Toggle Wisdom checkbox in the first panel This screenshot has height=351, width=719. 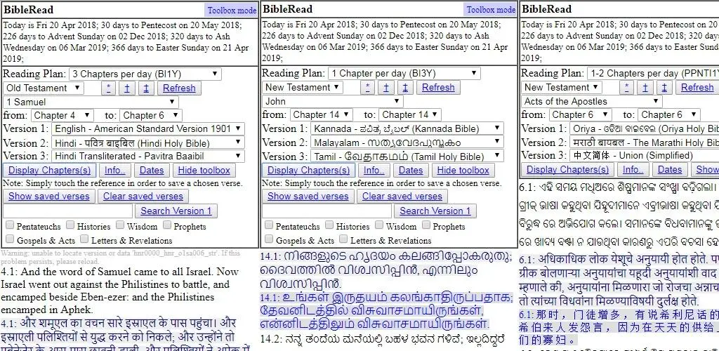click(x=120, y=225)
